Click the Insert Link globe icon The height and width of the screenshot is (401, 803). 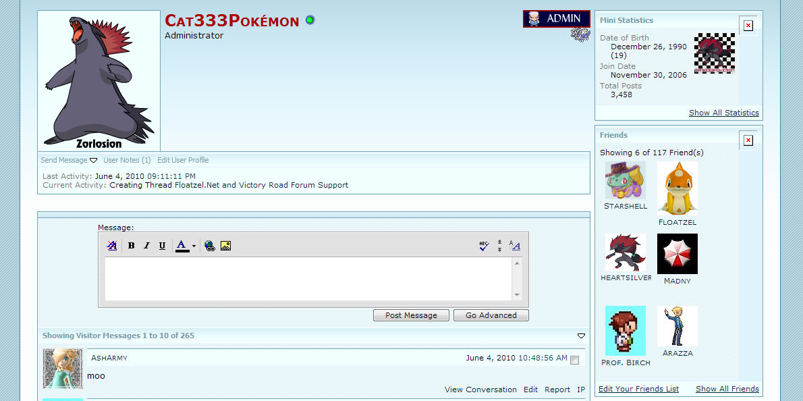(210, 246)
